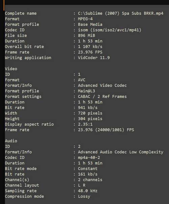Click the Audio section heading
The width and height of the screenshot is (169, 204).
click(11, 141)
